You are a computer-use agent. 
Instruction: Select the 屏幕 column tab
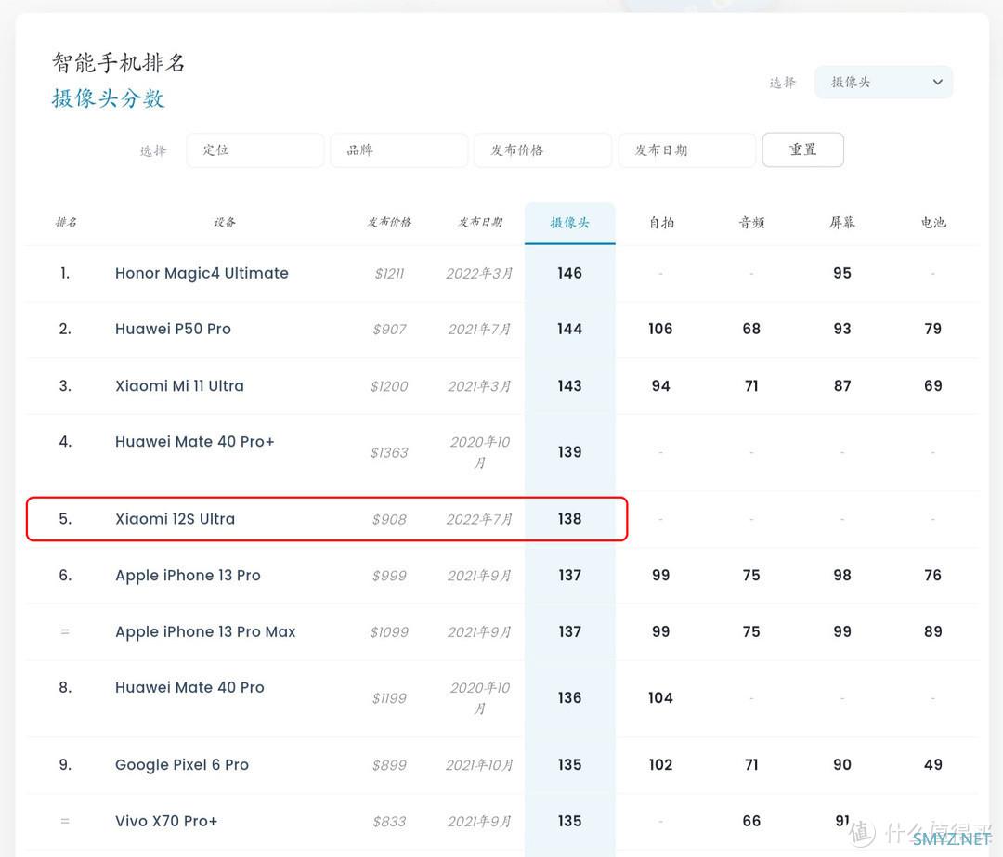pyautogui.click(x=842, y=223)
